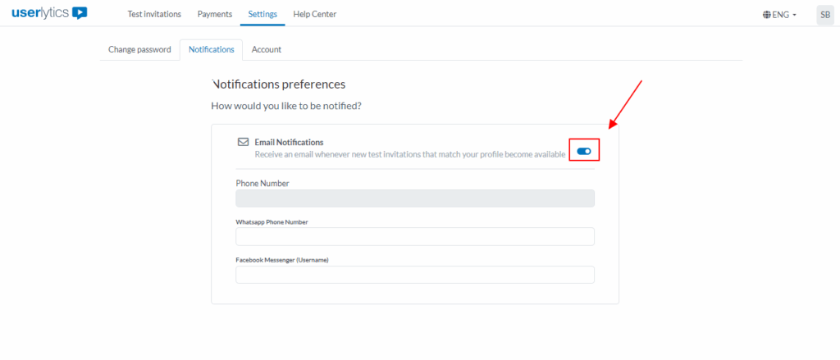Image resolution: width=840 pixels, height=360 pixels.
Task: Click the Notifications preferences heading
Action: click(279, 84)
